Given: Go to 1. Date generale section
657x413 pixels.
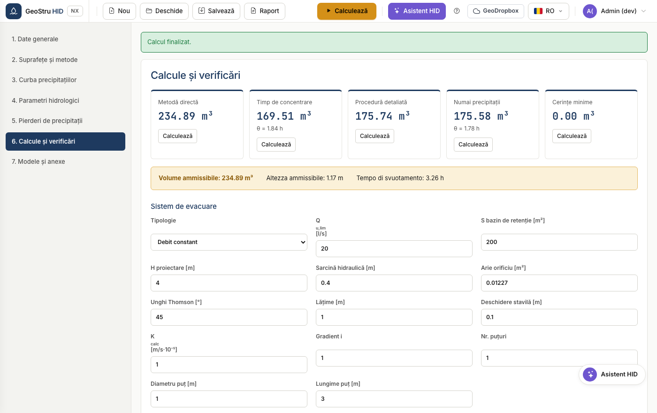Looking at the screenshot, I should pos(65,39).
